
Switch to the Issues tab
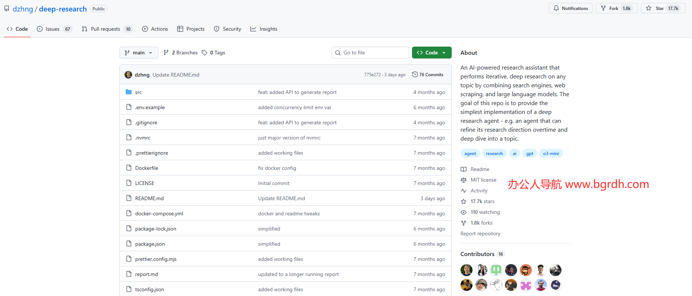tap(53, 29)
